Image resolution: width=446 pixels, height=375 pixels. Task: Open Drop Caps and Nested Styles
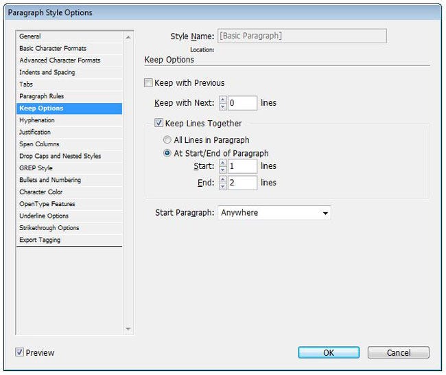click(x=69, y=156)
